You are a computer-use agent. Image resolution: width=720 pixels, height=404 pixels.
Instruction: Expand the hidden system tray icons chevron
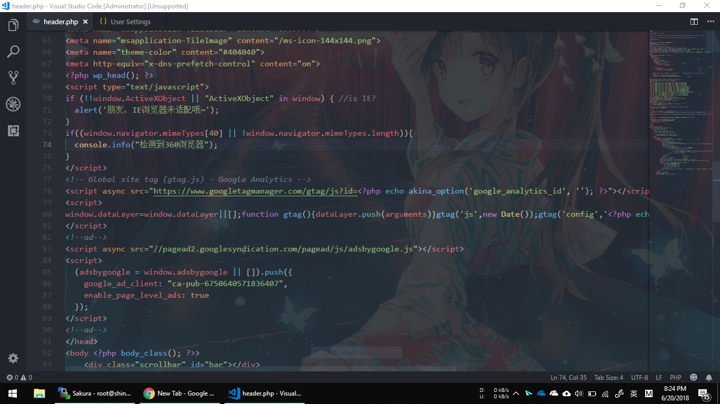(x=515, y=393)
